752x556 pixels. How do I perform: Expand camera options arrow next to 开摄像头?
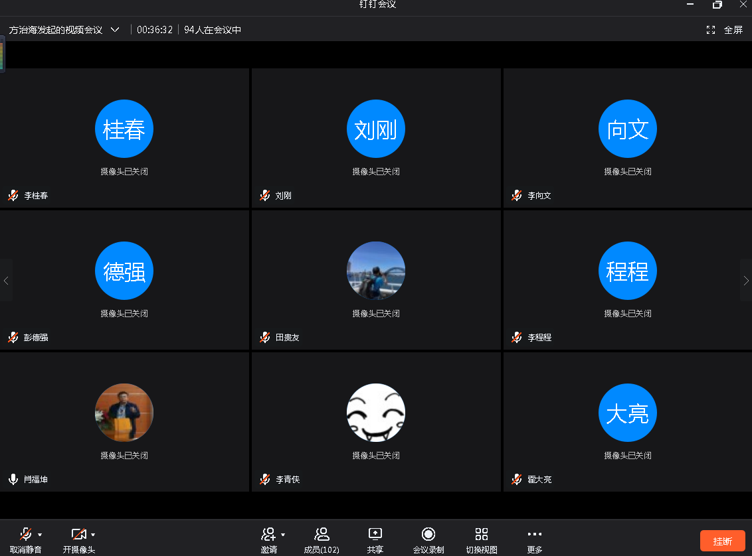[x=93, y=534]
